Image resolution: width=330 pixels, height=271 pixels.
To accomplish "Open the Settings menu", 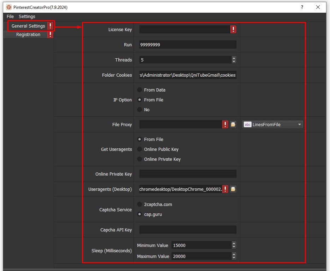I will tap(27, 16).
